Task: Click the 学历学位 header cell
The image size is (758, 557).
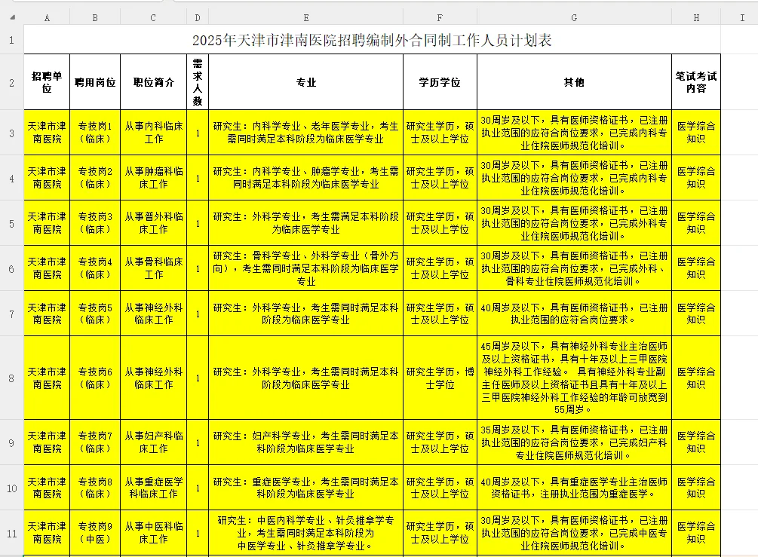Action: pos(440,82)
